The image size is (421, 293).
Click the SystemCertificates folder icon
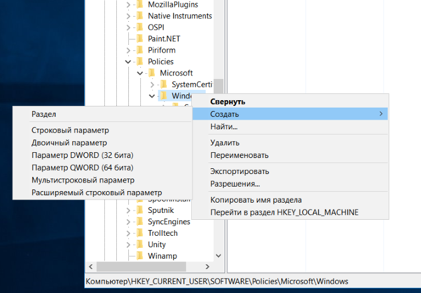tap(163, 85)
